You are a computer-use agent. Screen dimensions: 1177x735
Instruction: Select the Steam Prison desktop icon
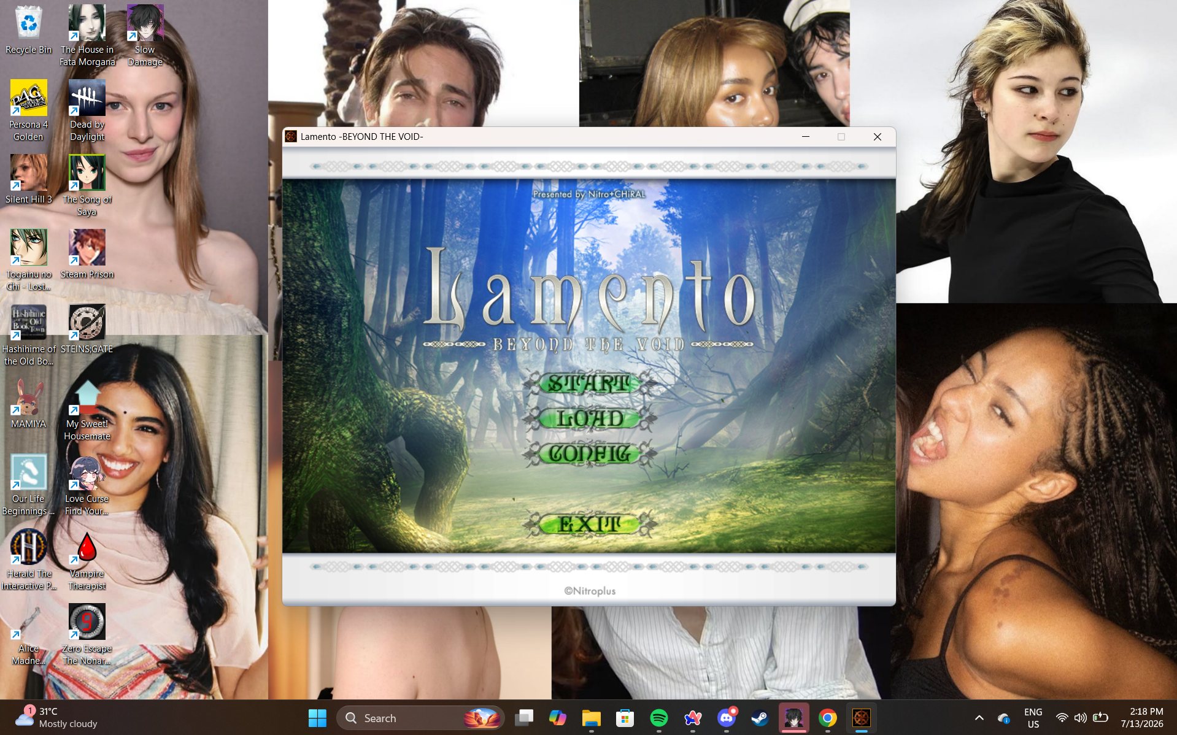[x=87, y=254]
